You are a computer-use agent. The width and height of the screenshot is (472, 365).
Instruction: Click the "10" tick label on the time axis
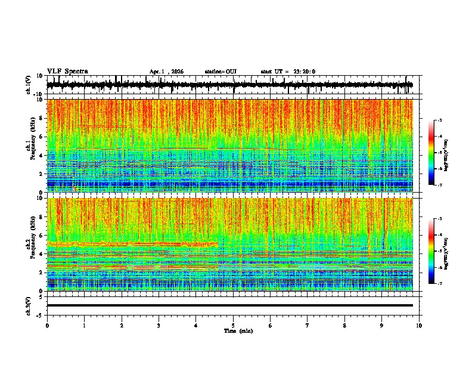click(419, 326)
